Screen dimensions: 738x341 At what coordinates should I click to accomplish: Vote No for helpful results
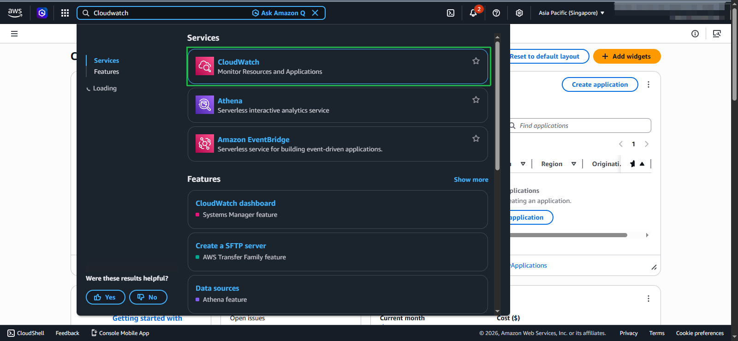tap(148, 297)
